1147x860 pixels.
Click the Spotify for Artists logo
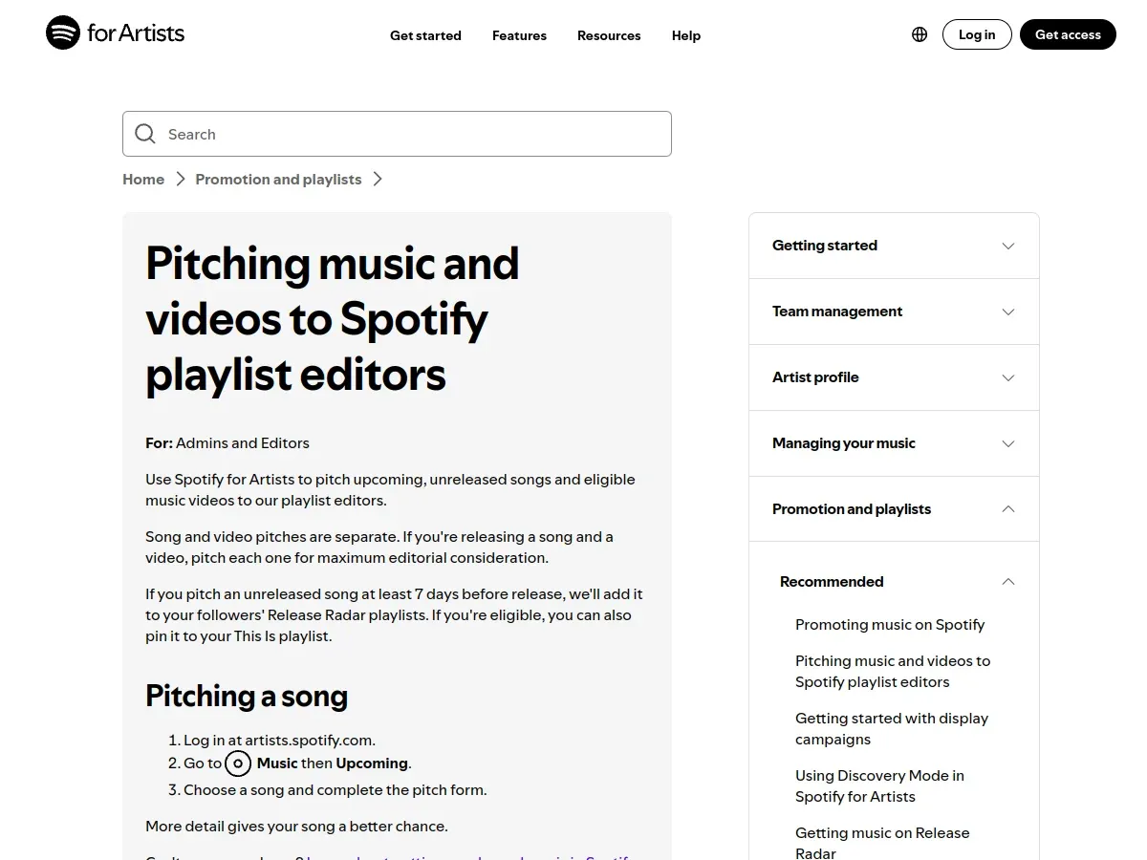115,33
